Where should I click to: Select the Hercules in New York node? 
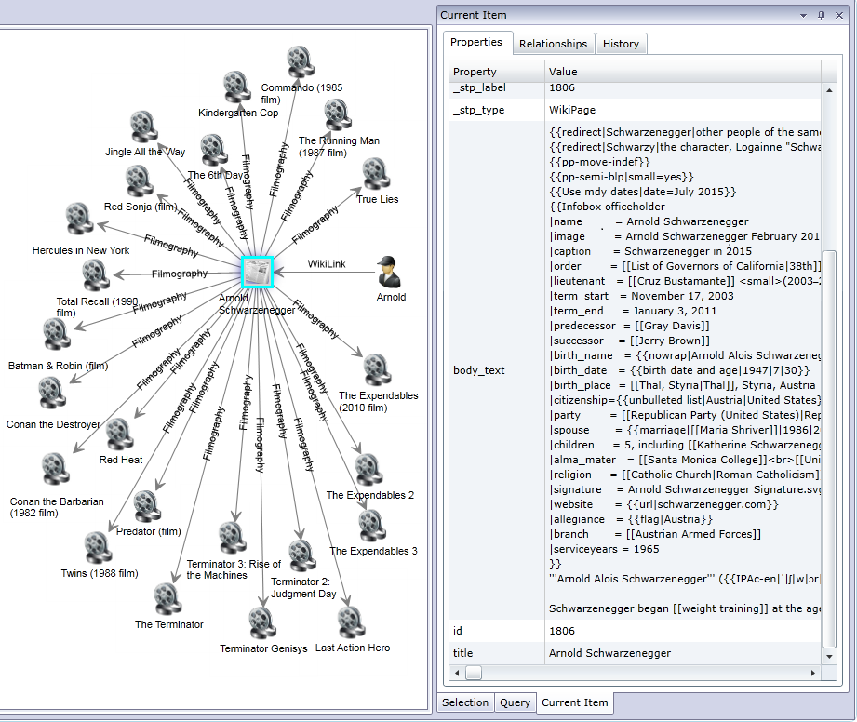click(79, 219)
